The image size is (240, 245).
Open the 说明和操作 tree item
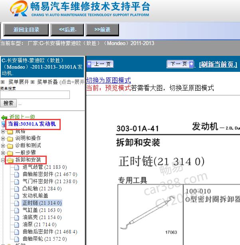pos(28,138)
